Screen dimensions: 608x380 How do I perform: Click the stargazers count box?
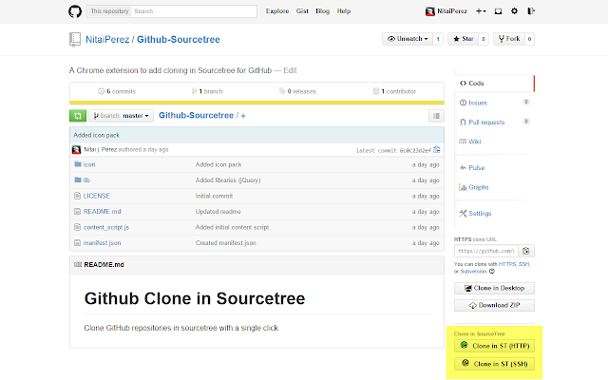484,39
